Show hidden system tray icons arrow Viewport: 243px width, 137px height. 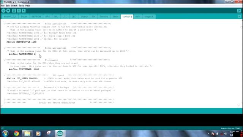coord(208,134)
